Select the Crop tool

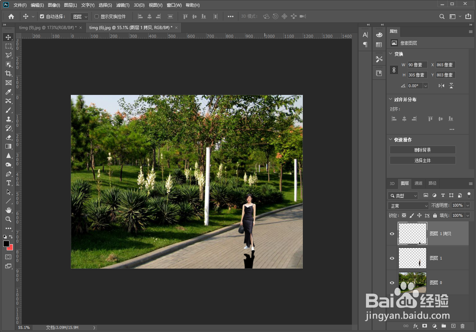[8, 74]
